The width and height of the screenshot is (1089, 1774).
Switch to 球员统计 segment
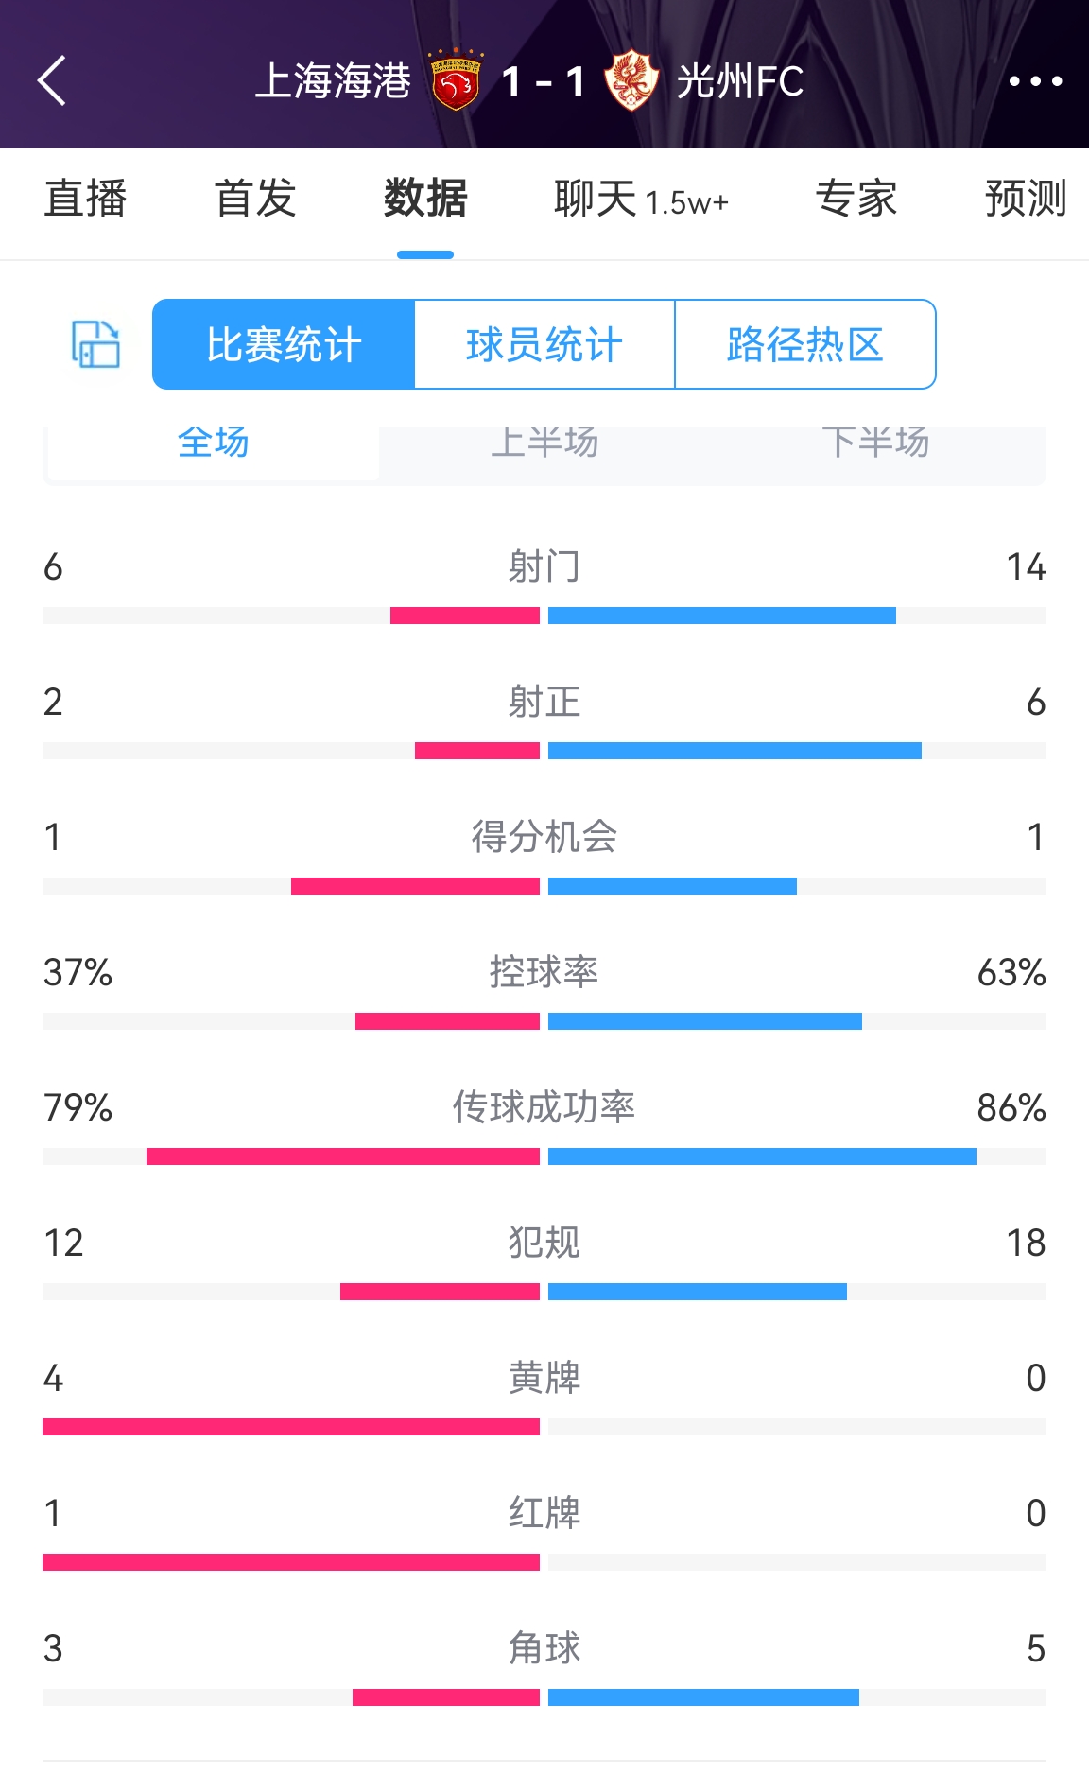point(544,344)
